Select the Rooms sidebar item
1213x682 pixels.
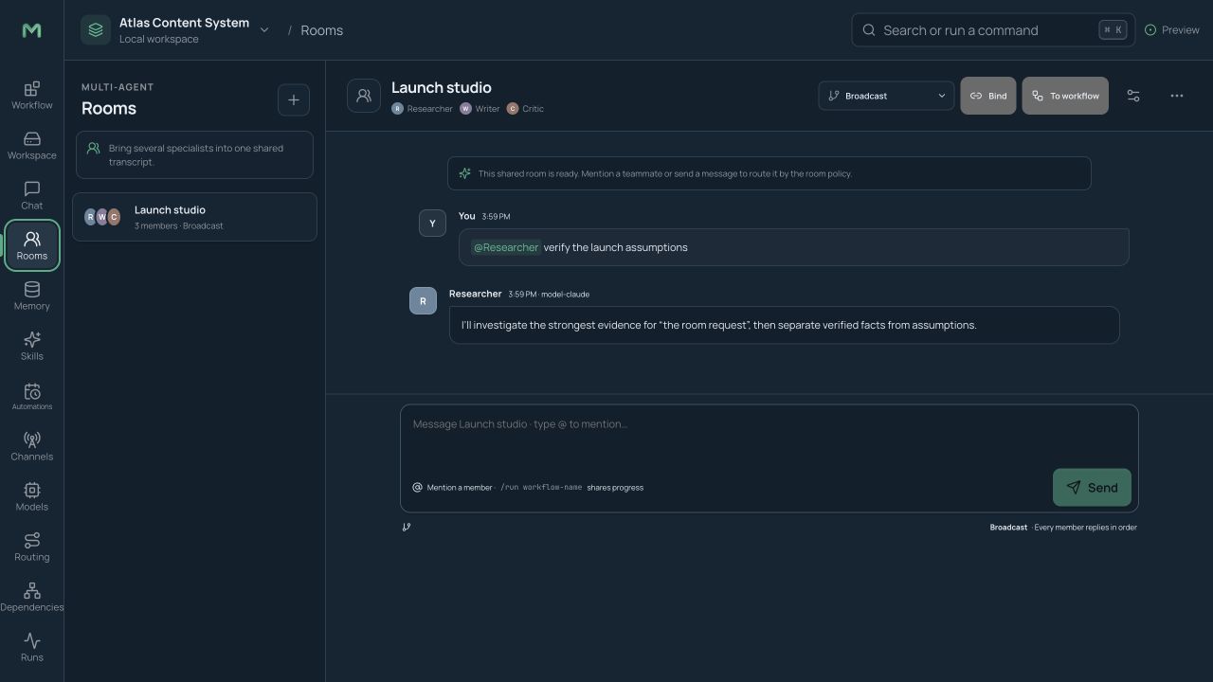(31, 245)
